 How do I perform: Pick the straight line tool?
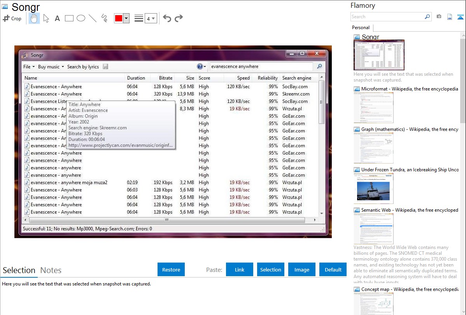click(x=93, y=18)
